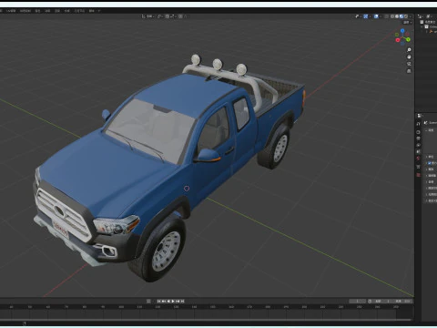The height and width of the screenshot is (328, 437).
Task: Open Scene properties tab
Action: pos(418,151)
